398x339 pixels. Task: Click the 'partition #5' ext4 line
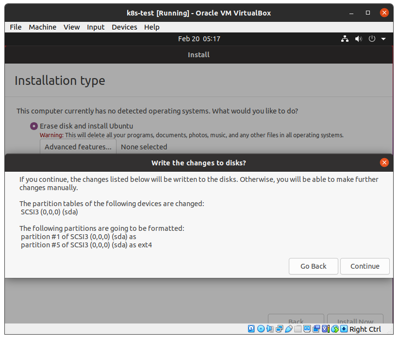pyautogui.click(x=86, y=245)
